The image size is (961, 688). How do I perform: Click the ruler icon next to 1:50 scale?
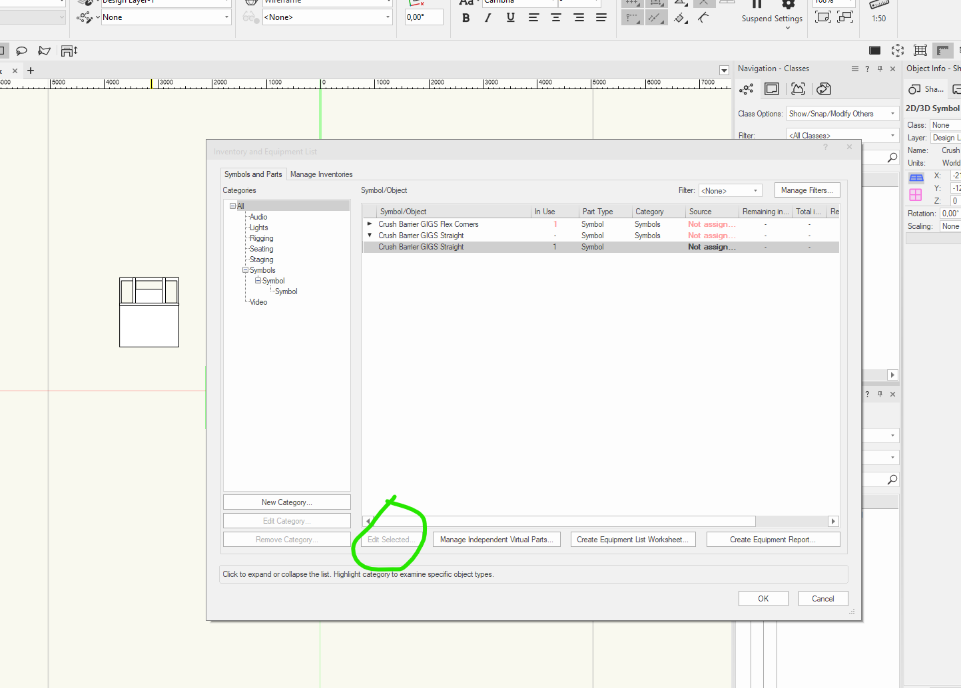pyautogui.click(x=878, y=5)
